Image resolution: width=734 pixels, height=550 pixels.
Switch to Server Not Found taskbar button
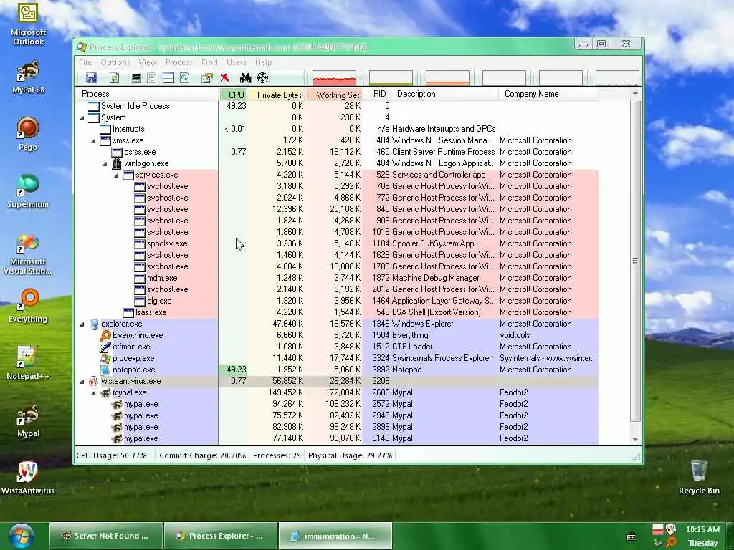tap(106, 536)
